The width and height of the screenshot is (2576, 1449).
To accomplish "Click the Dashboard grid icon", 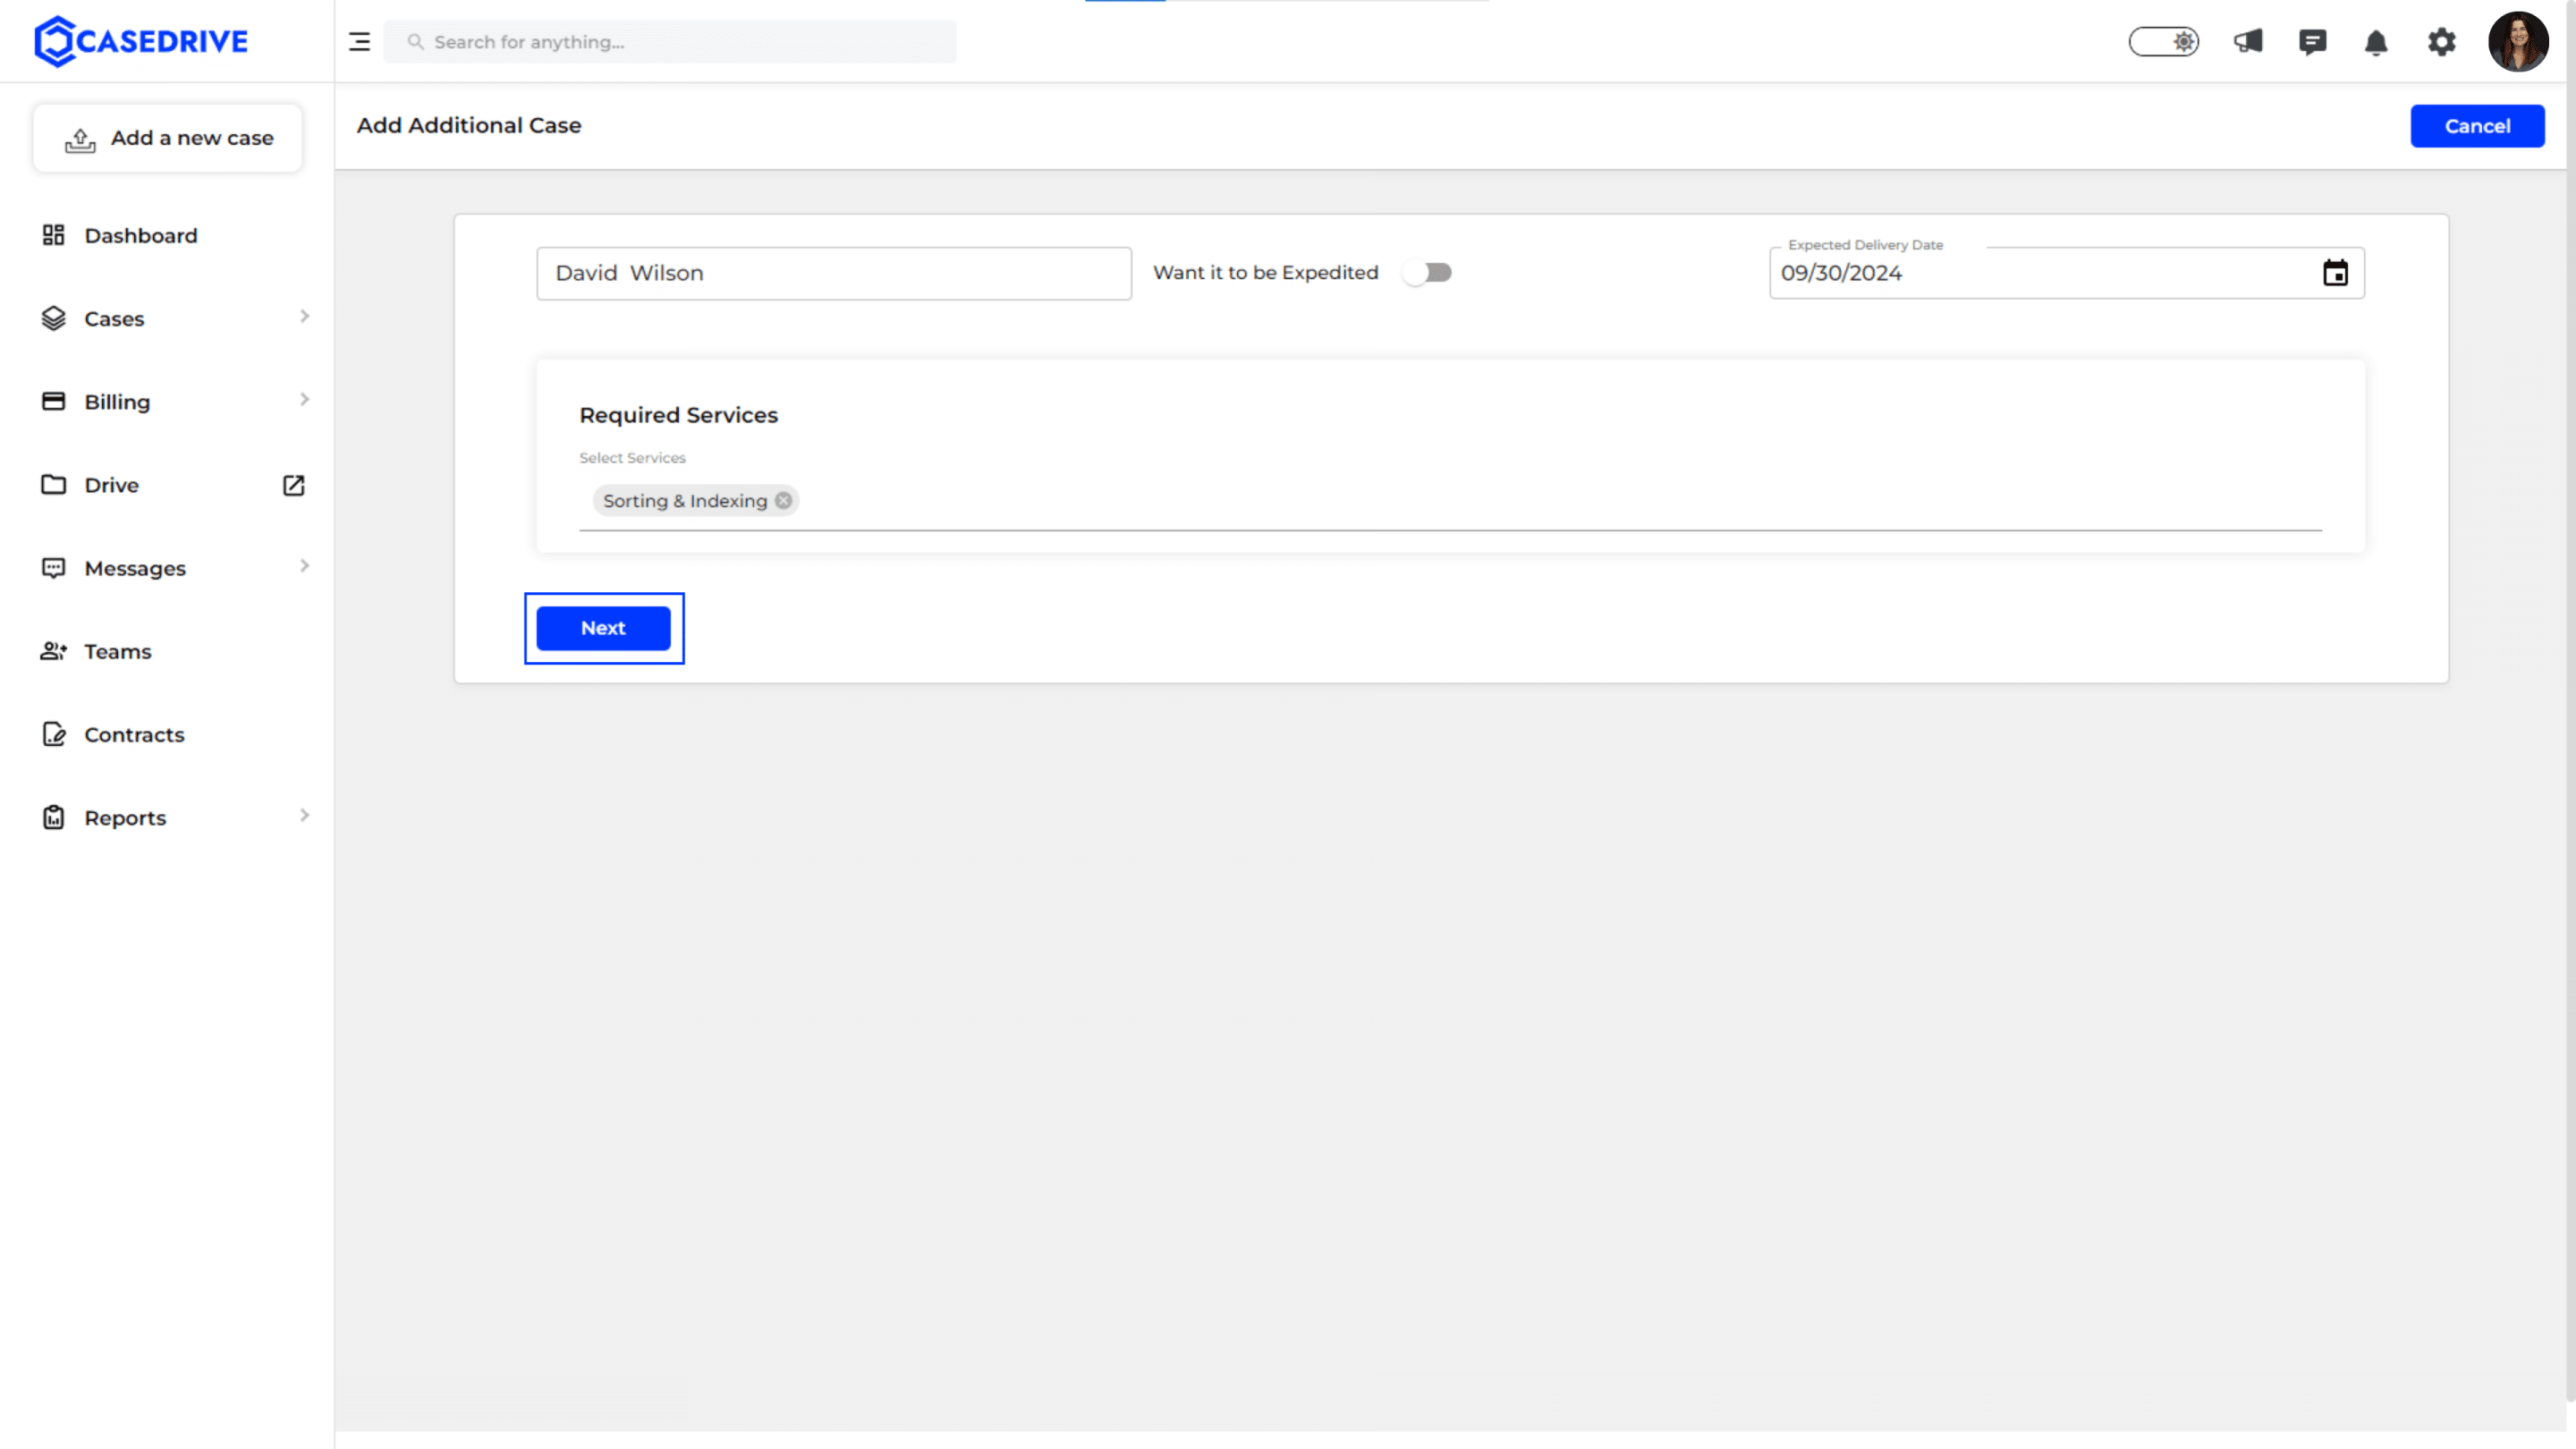I will click(x=53, y=235).
